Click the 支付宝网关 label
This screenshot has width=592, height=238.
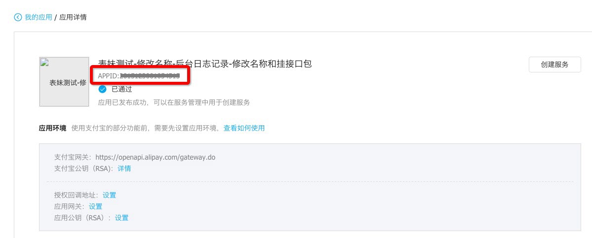[x=72, y=157]
